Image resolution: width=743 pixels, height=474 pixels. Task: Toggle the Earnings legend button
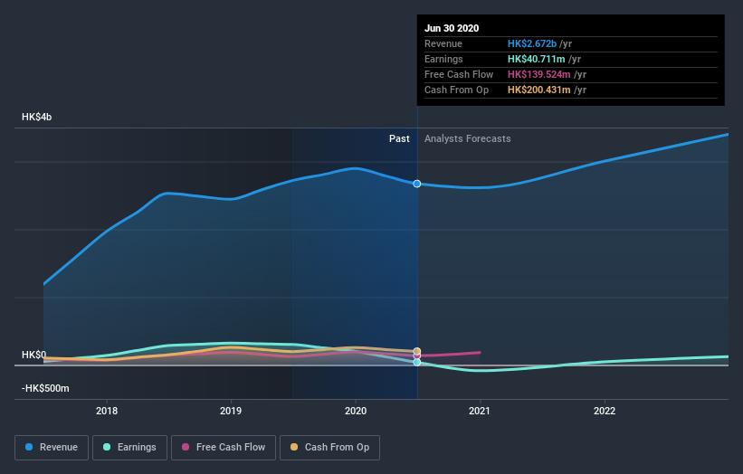129,448
